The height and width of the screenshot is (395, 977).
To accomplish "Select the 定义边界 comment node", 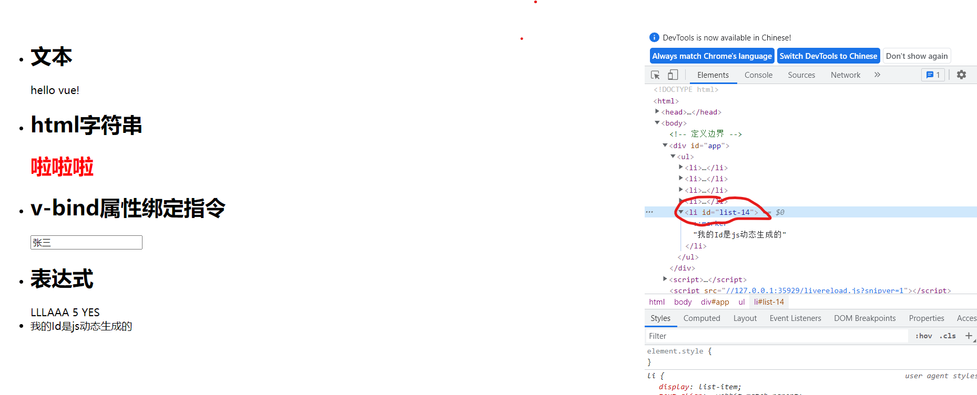I will tap(706, 134).
